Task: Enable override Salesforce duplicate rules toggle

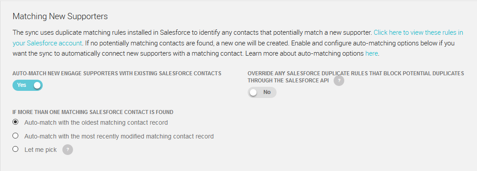Action: coord(262,92)
